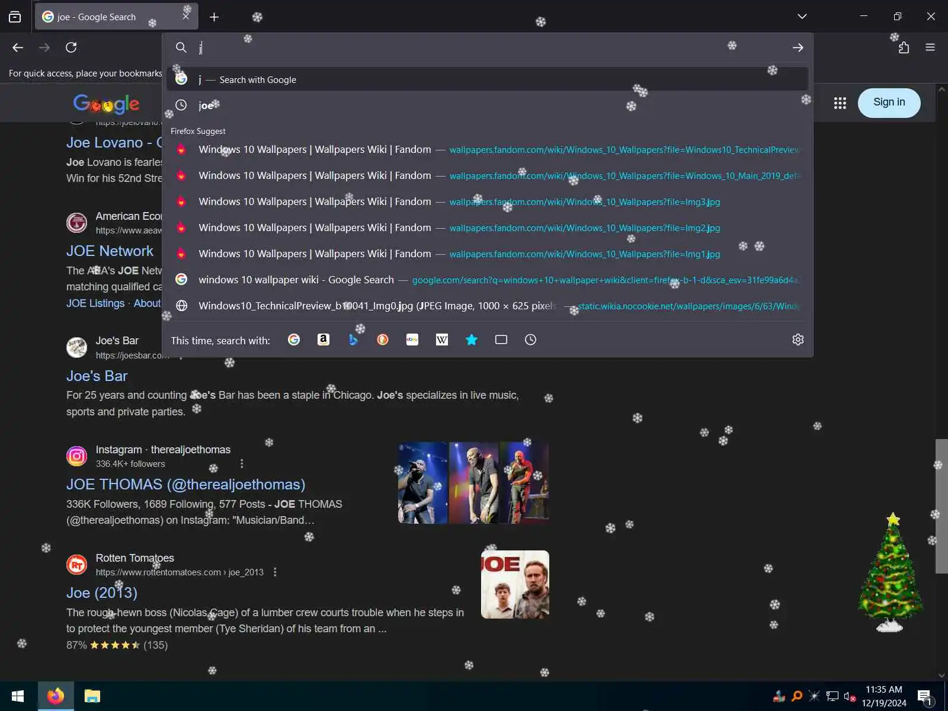Open Windows10_TechnicalPreview JPEG image suggestion
This screenshot has height=711, width=948.
pyautogui.click(x=487, y=306)
